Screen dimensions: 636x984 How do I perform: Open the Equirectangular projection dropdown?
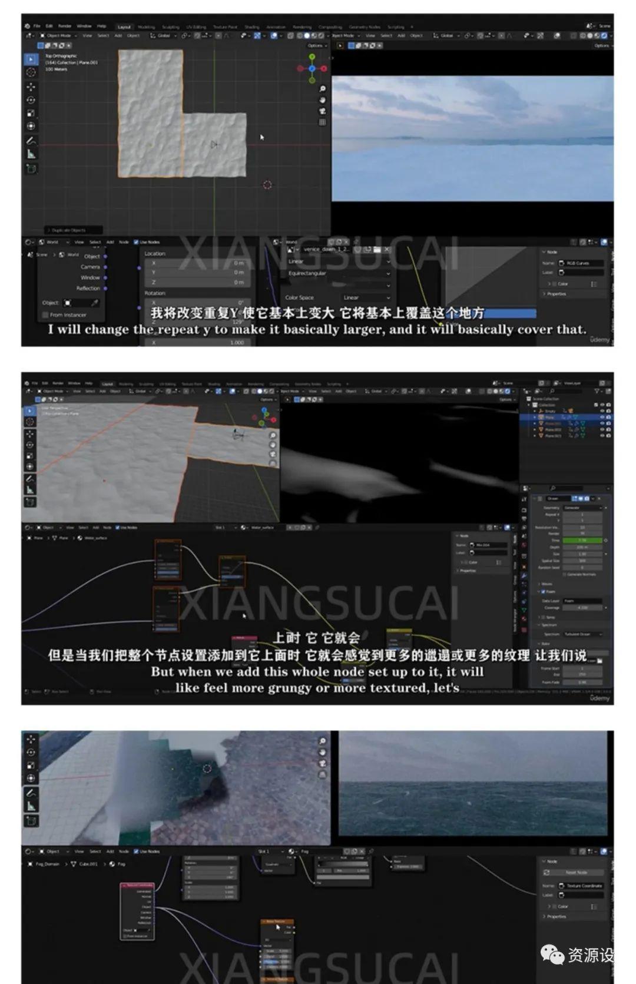click(339, 274)
